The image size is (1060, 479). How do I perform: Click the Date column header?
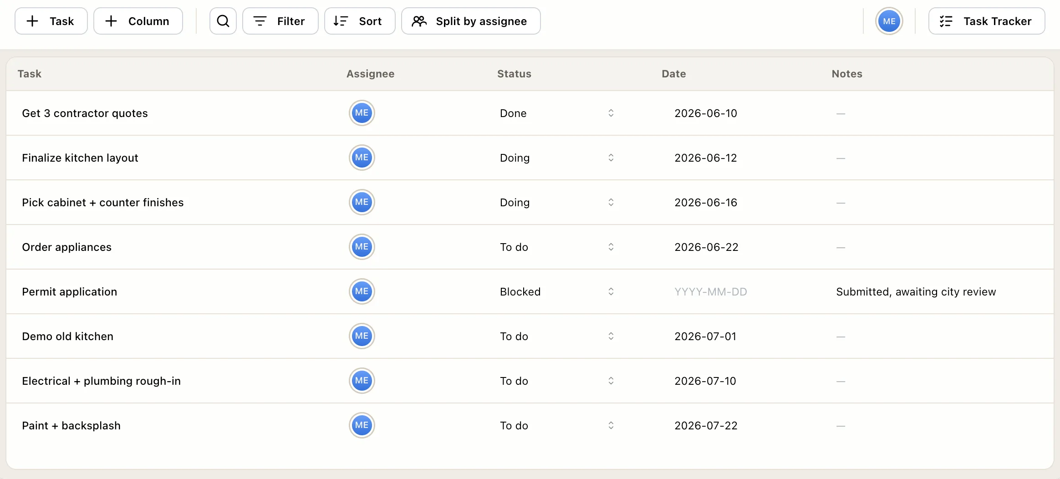pyautogui.click(x=673, y=74)
